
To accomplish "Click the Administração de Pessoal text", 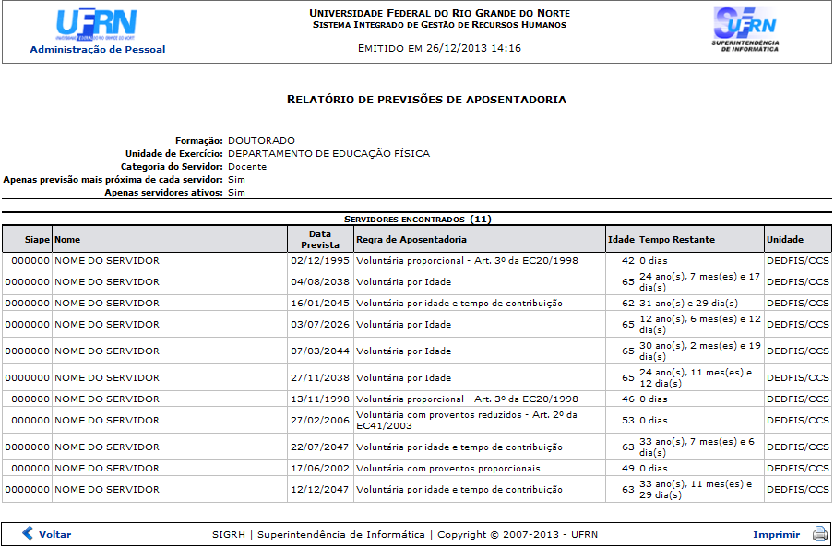I will coord(98,49).
